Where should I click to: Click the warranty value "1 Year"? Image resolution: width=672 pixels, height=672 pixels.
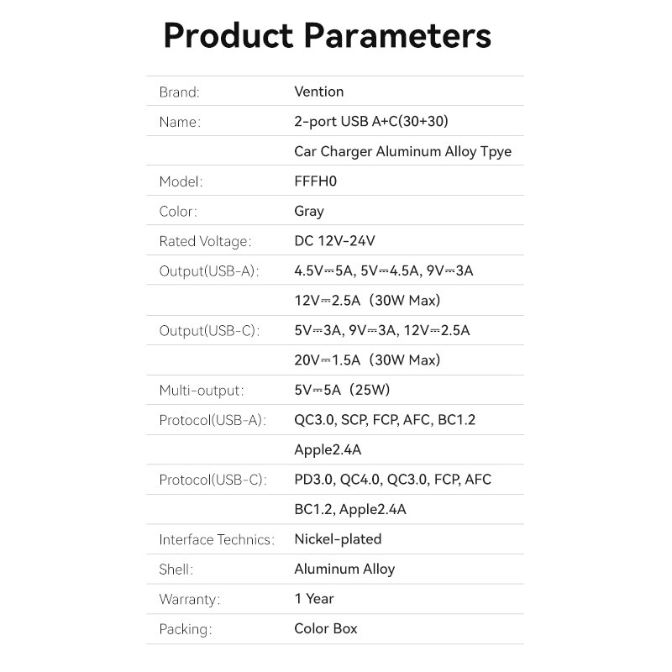pyautogui.click(x=313, y=599)
